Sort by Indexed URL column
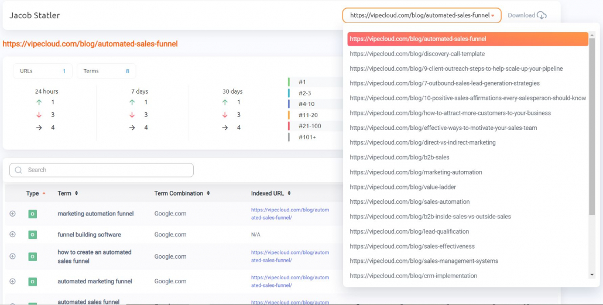 point(270,193)
